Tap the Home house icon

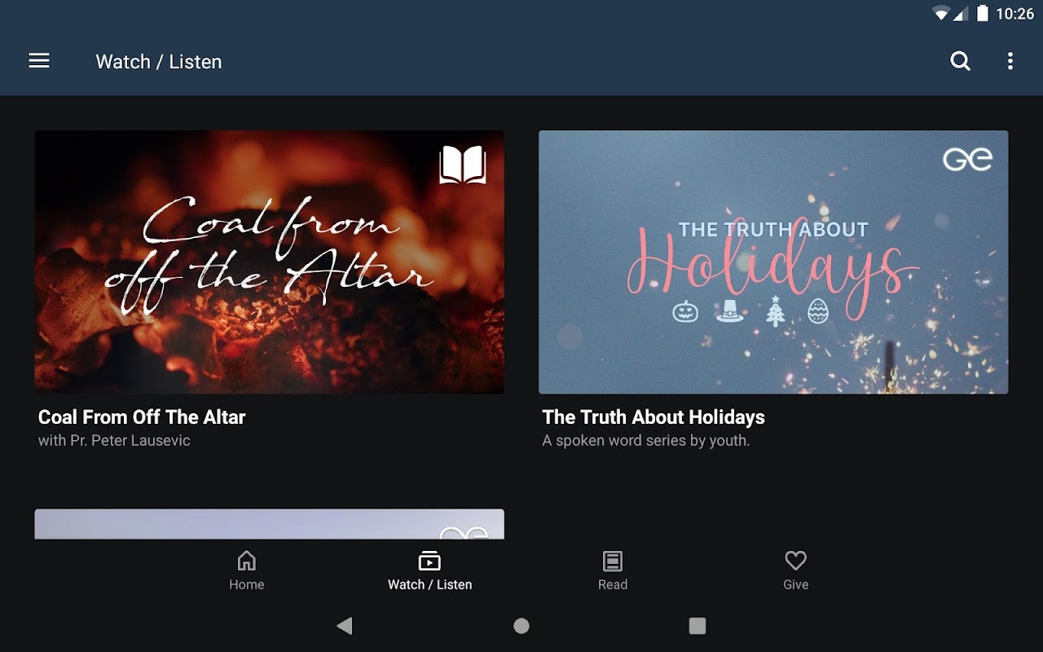click(246, 561)
